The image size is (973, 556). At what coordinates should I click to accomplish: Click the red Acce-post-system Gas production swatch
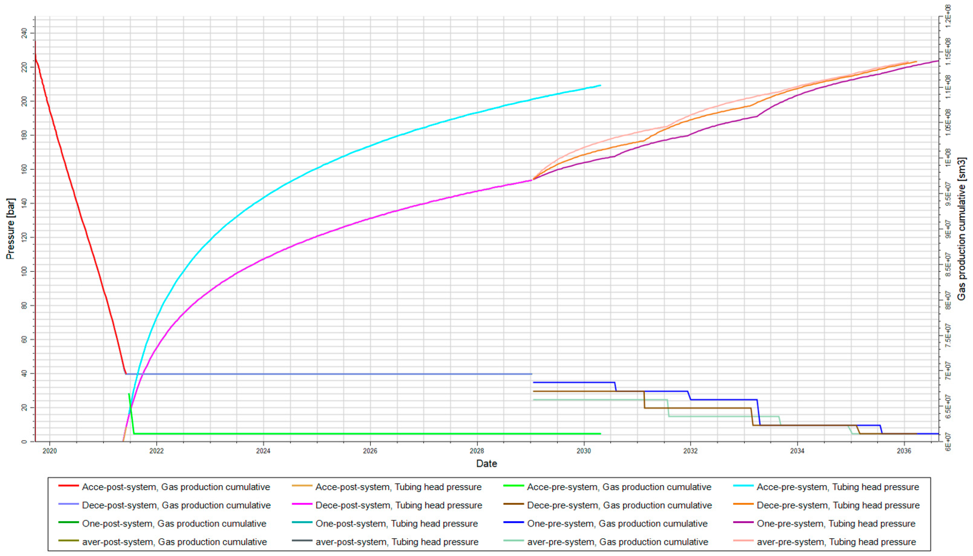click(x=68, y=486)
